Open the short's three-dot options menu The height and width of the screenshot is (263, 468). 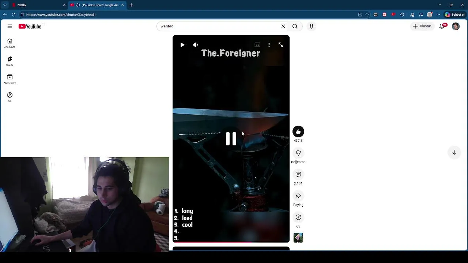269,45
